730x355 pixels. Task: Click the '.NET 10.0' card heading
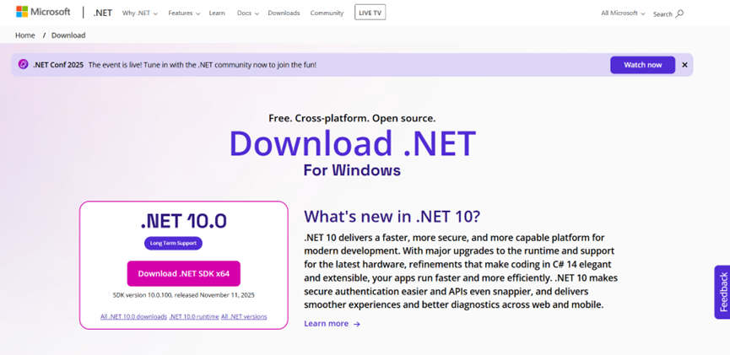coord(183,221)
